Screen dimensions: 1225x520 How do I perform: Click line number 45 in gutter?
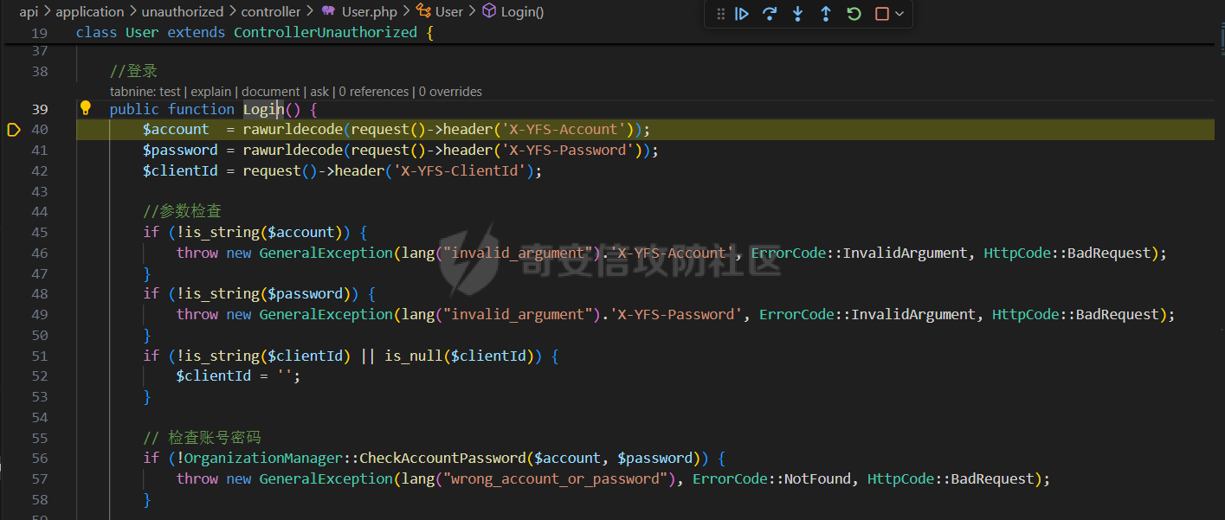pyautogui.click(x=40, y=233)
